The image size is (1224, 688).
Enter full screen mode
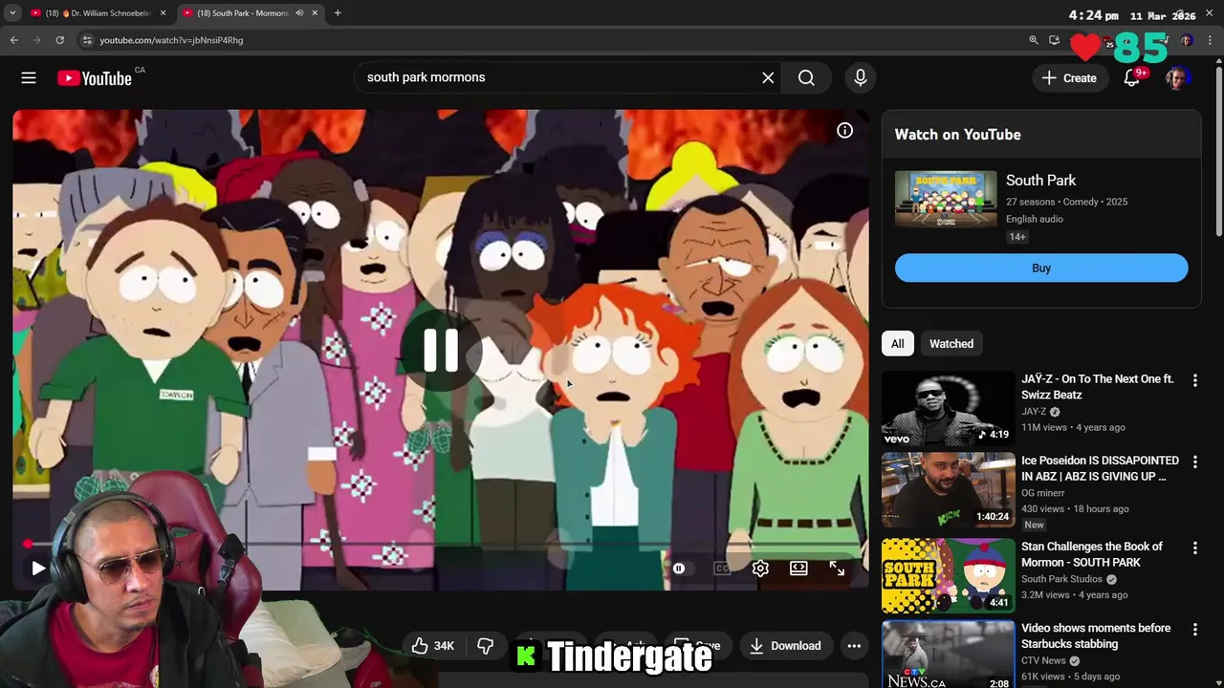pos(837,569)
